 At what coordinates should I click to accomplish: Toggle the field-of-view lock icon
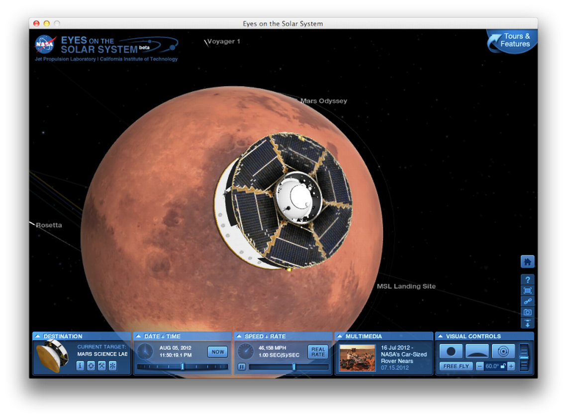point(503,366)
